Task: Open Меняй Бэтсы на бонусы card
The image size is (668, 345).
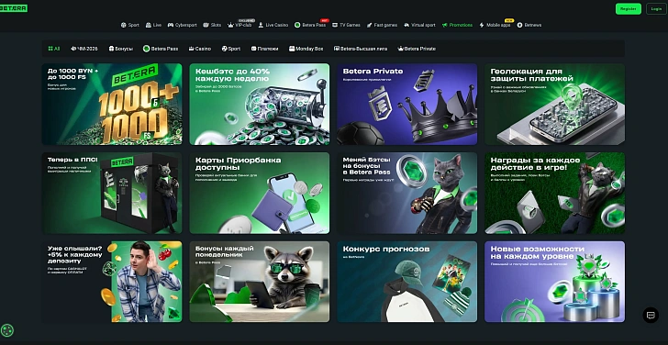Action: click(406, 193)
